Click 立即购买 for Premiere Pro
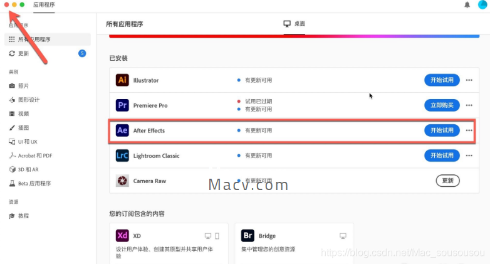The image size is (490, 264). 442,105
